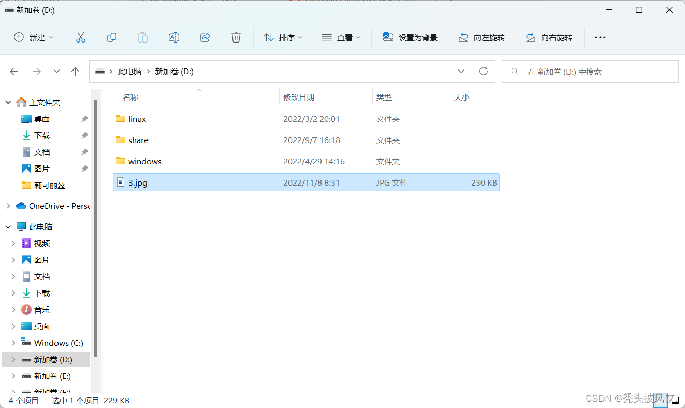Click 新加卷 (D:) in the address breadcrumb
685x408 pixels.
click(x=174, y=72)
